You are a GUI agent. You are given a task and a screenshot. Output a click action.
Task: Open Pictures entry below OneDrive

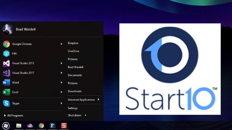click(73, 59)
